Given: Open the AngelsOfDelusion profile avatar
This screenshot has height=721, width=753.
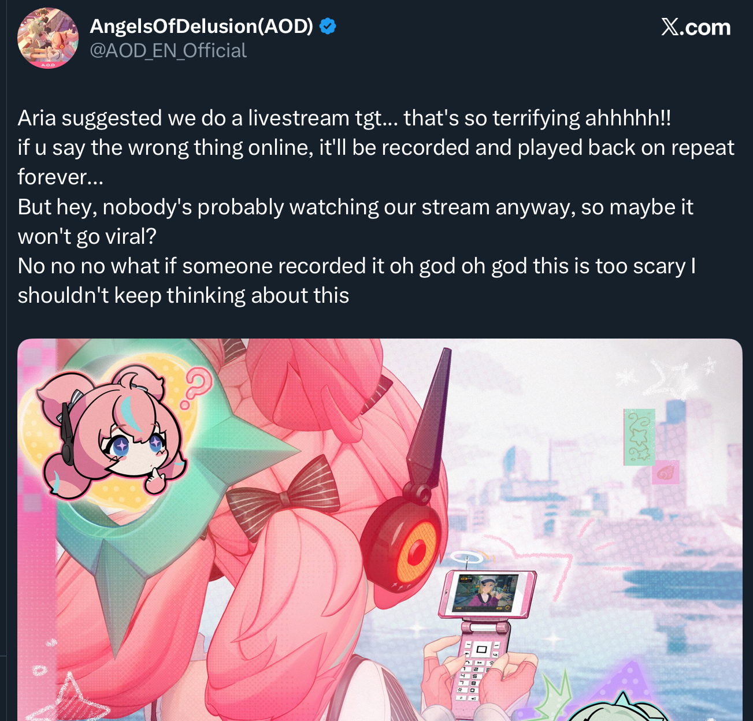Looking at the screenshot, I should click(x=48, y=38).
